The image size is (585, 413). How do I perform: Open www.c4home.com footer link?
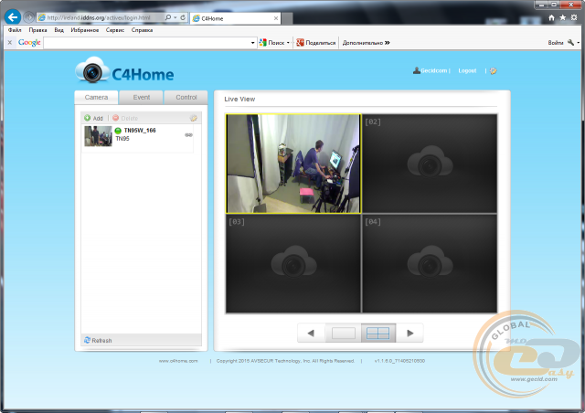click(178, 361)
